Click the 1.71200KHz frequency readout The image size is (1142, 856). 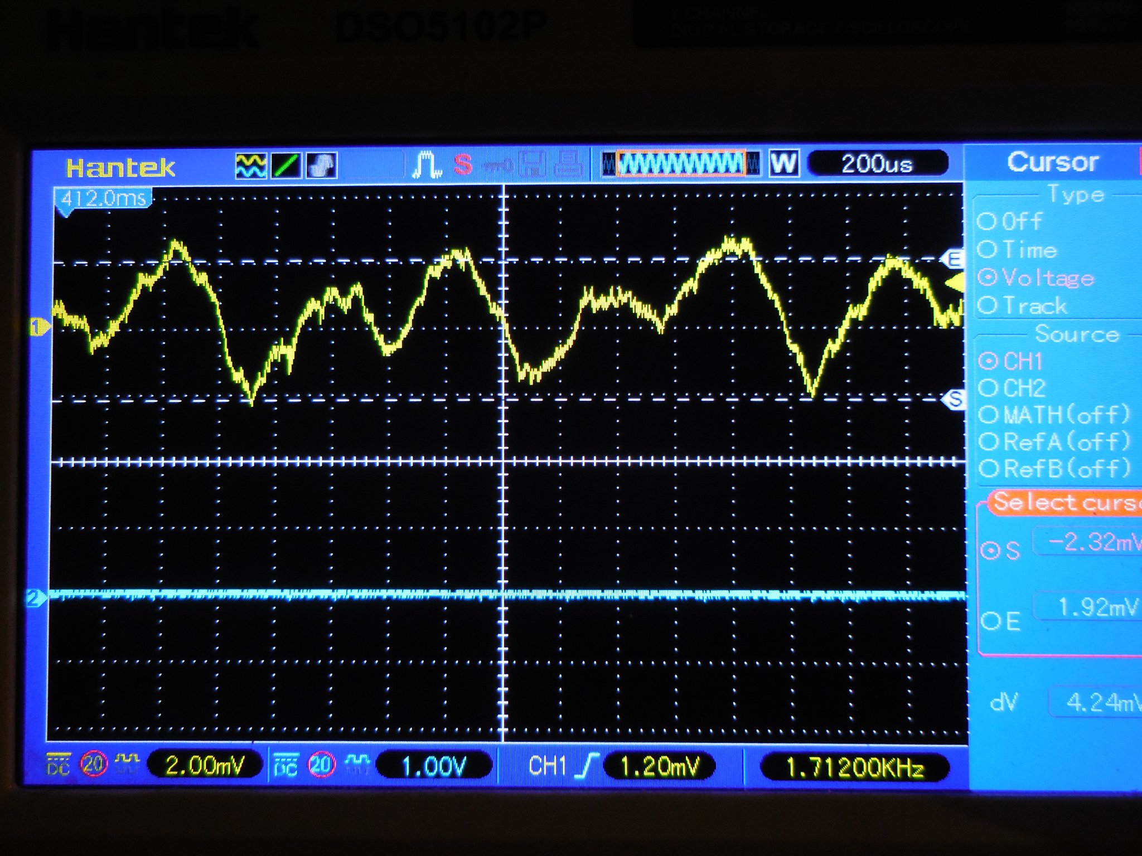point(854,768)
